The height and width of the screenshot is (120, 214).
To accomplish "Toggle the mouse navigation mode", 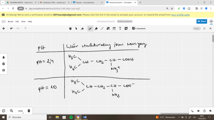I will click(29, 111).
